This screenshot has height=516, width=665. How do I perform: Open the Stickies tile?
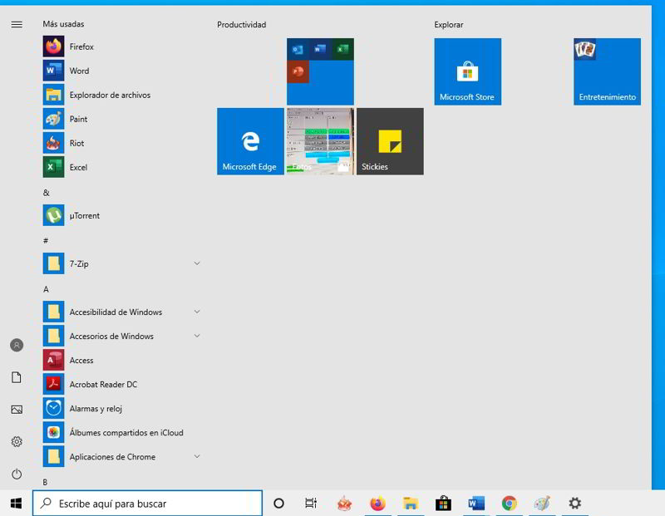click(x=390, y=141)
